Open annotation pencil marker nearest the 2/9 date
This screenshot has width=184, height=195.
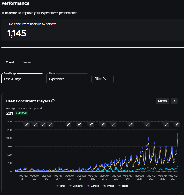(x=68, y=124)
